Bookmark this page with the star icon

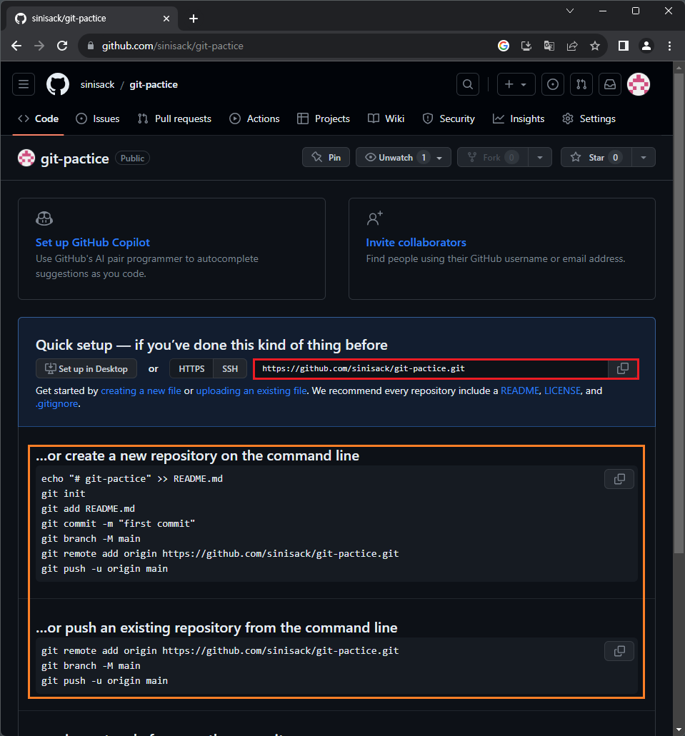595,46
